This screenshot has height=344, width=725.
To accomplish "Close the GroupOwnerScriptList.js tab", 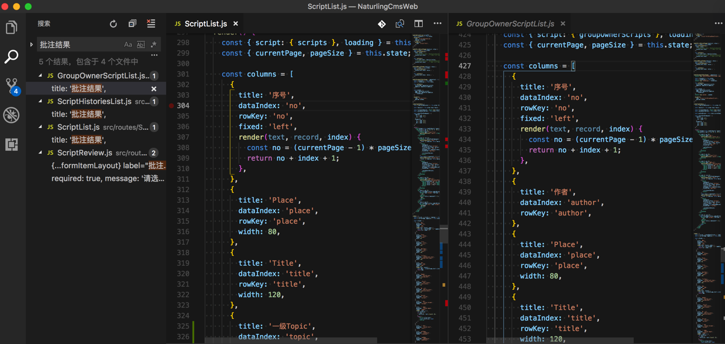I will (x=563, y=24).
